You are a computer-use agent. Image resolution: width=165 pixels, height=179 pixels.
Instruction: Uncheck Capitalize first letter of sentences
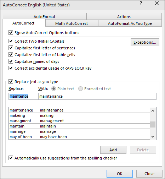click(x=11, y=48)
